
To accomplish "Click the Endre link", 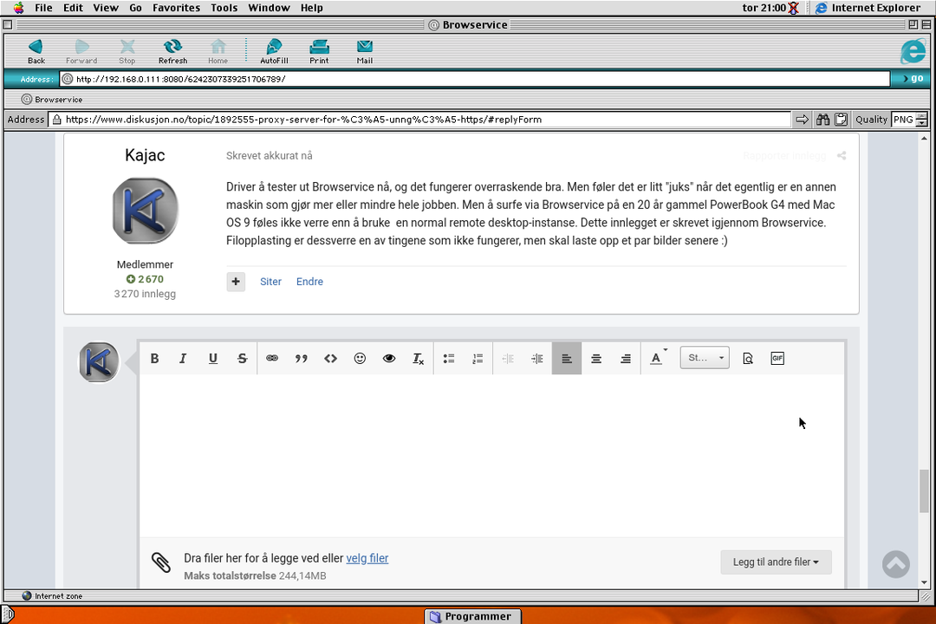I will click(309, 282).
